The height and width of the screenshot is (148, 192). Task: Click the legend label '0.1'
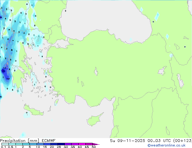(3, 147)
